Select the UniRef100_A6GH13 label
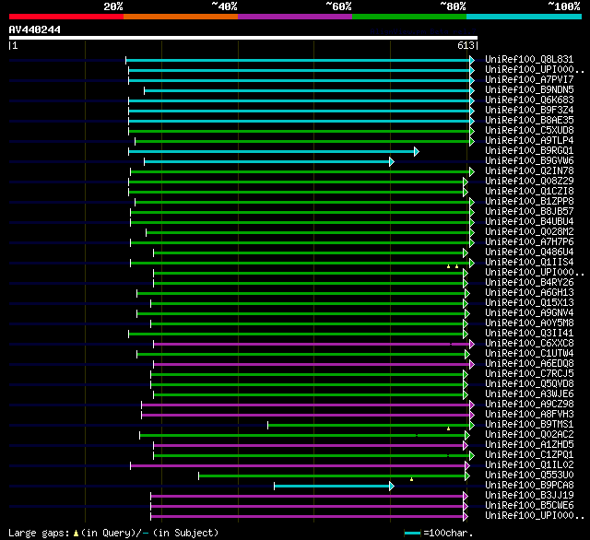Screen dimensions: 590x540 click(529, 292)
